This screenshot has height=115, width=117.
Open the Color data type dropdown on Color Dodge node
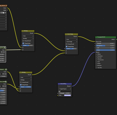[71, 40]
